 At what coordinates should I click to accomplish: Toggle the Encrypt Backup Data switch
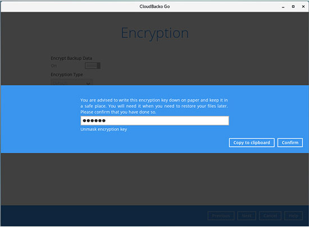tap(93, 66)
